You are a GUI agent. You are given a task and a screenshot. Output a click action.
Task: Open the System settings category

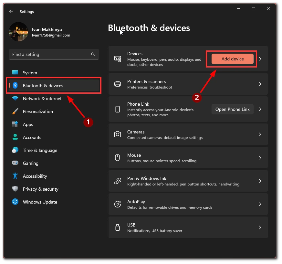click(x=54, y=73)
